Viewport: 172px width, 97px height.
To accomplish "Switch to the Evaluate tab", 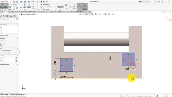I will coord(54,12).
